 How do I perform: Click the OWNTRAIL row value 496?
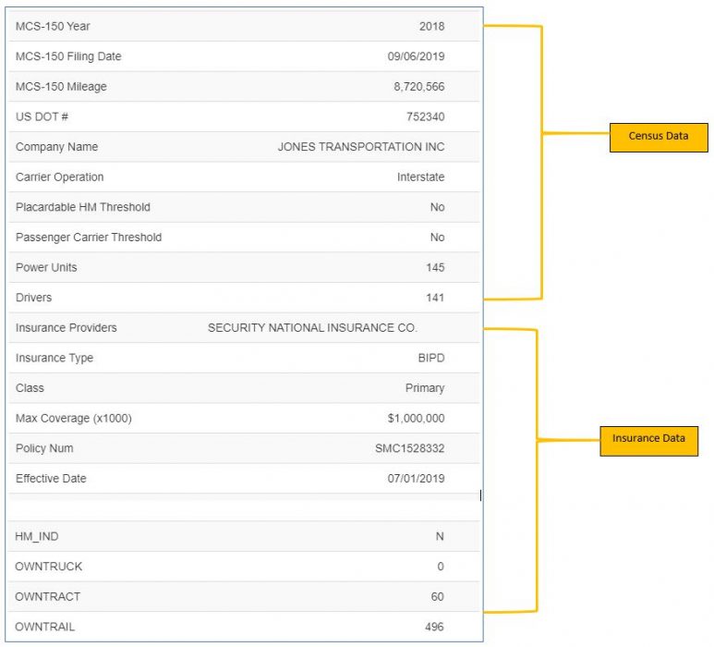[x=434, y=627]
